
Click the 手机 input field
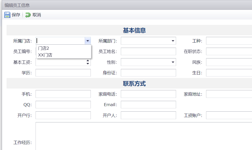coord(63,94)
